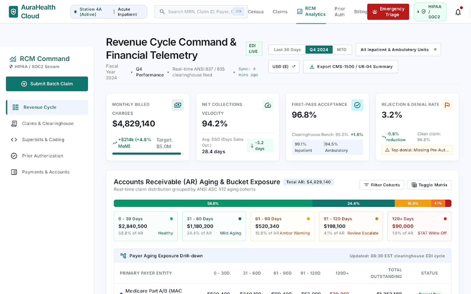Toggle the AR aging matrix view

[429, 185]
